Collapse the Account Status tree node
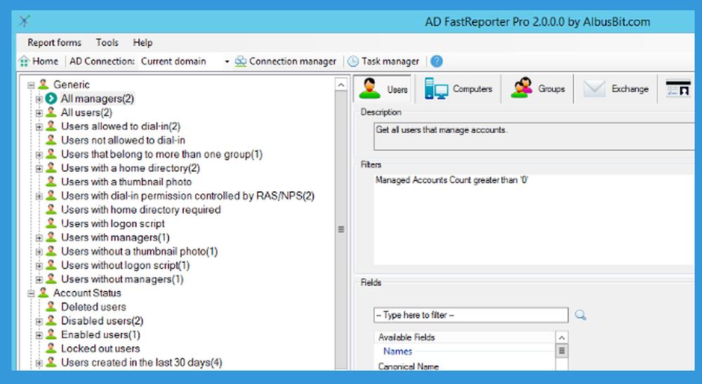The image size is (702, 384). coord(31,293)
